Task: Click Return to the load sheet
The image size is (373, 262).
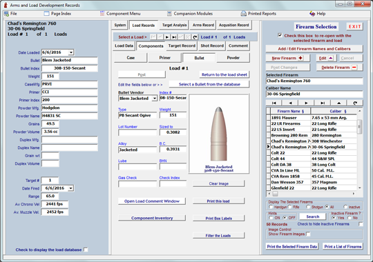Action: (x=224, y=74)
